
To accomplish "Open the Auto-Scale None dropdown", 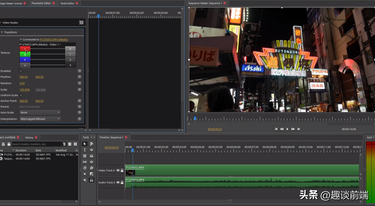I will (x=40, y=112).
